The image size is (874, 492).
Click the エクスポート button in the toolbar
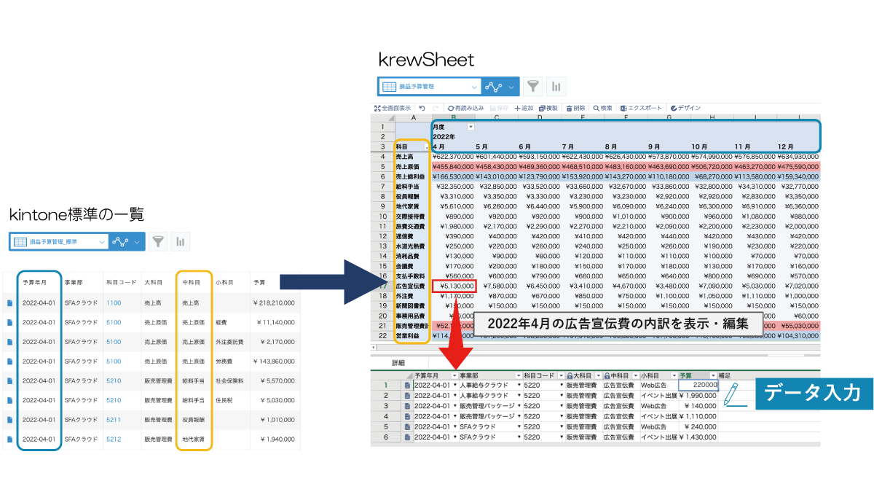(x=641, y=108)
